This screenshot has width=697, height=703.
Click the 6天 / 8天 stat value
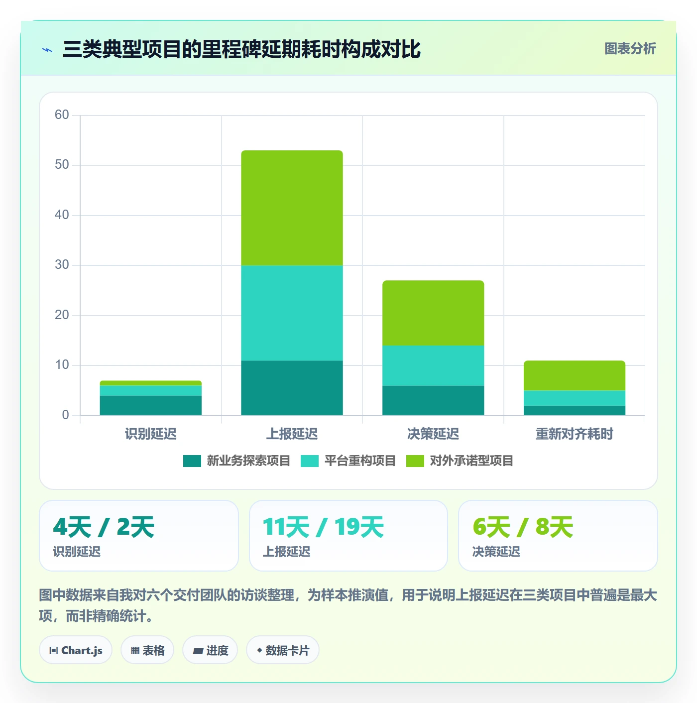[523, 527]
